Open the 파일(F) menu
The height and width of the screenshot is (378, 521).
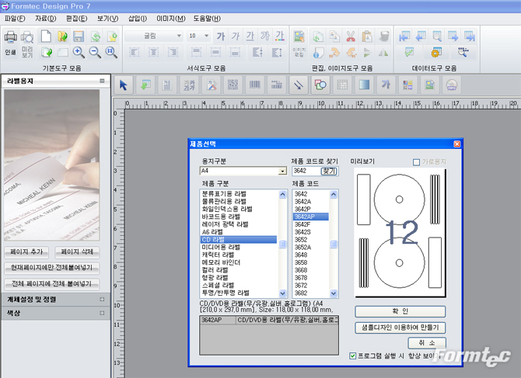click(x=15, y=19)
